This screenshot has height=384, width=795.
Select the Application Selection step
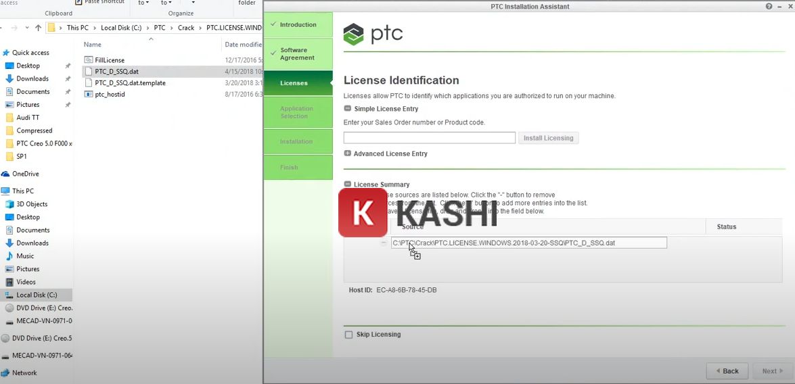(x=298, y=112)
